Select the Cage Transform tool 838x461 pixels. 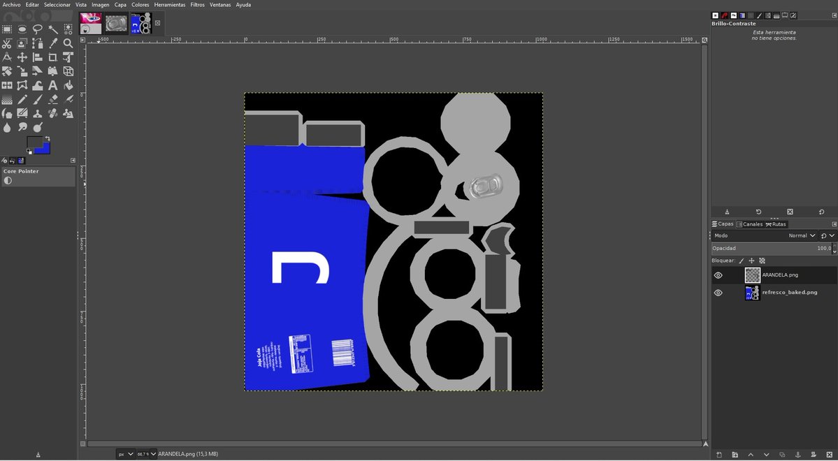coord(22,85)
